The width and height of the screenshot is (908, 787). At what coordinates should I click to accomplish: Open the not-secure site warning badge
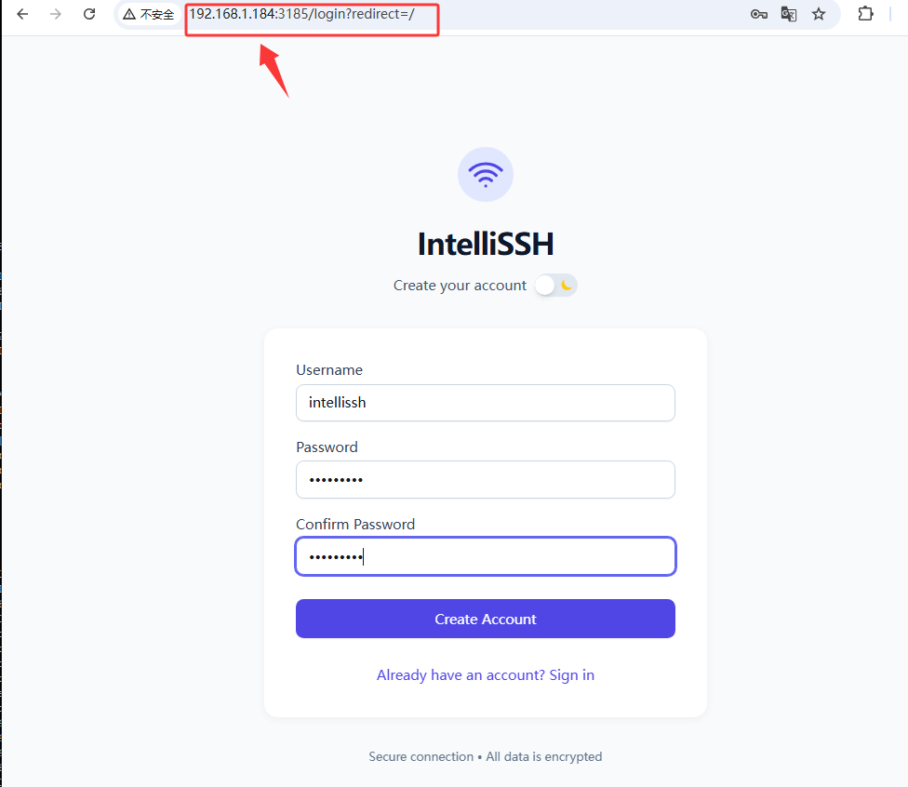click(149, 15)
